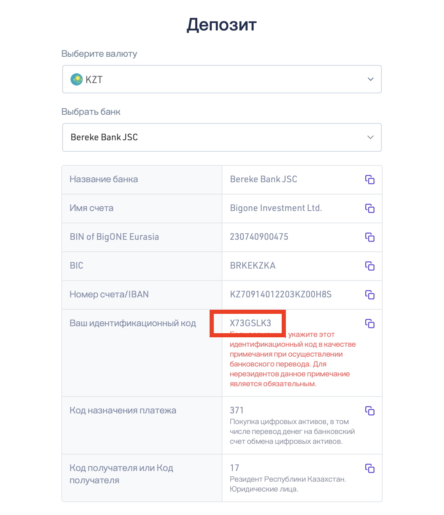The width and height of the screenshot is (444, 515).
Task: Click the red identification code warning text
Action: pyautogui.click(x=292, y=359)
